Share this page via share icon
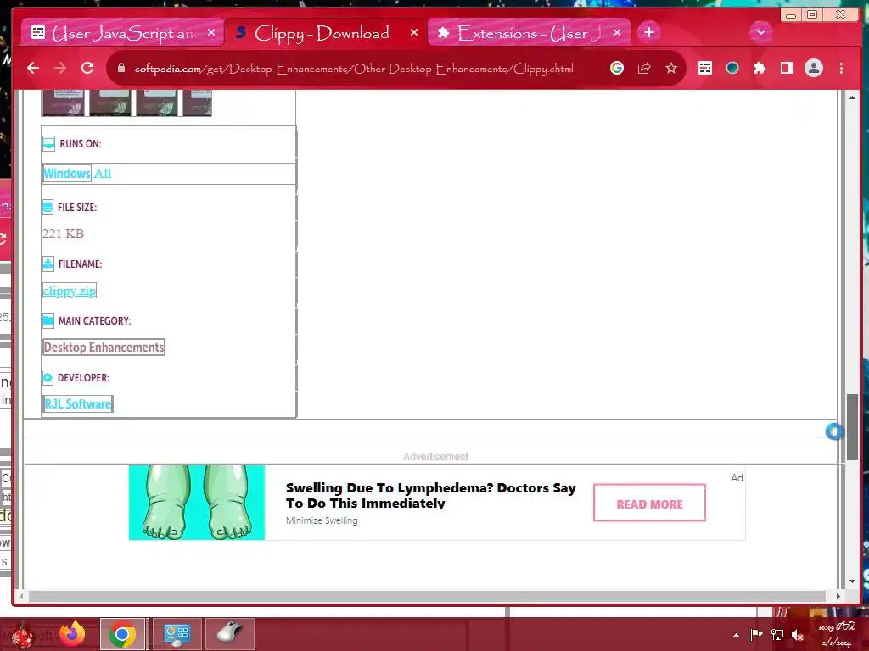 point(644,68)
